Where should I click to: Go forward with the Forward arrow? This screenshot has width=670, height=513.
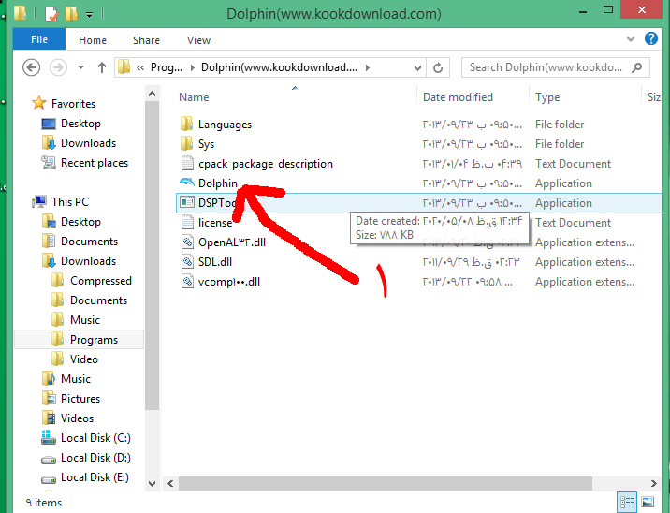coord(58,67)
